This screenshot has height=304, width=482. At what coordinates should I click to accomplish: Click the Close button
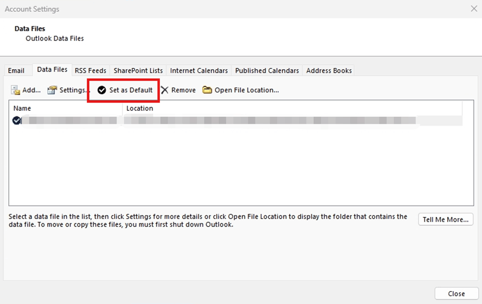pos(456,294)
